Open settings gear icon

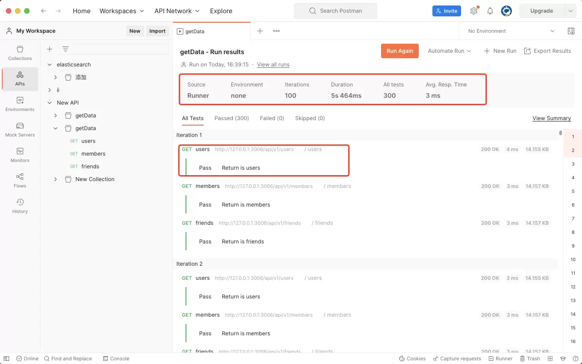(x=474, y=11)
